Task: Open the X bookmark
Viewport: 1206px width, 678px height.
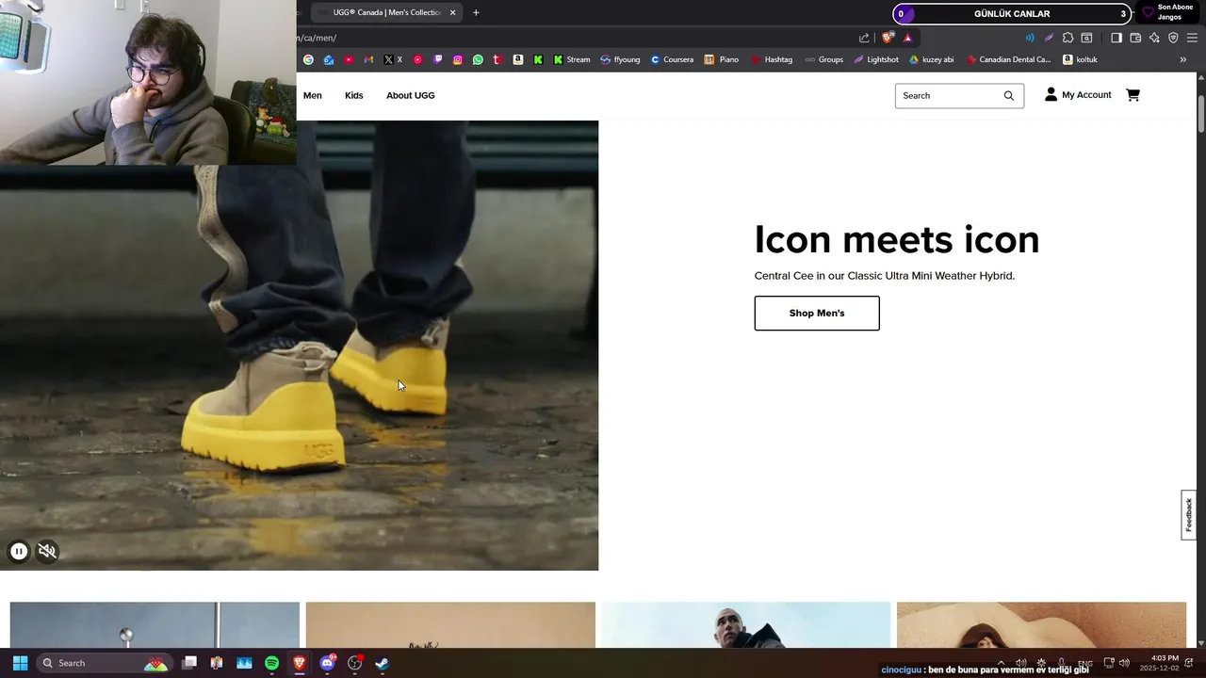Action: 393,59
